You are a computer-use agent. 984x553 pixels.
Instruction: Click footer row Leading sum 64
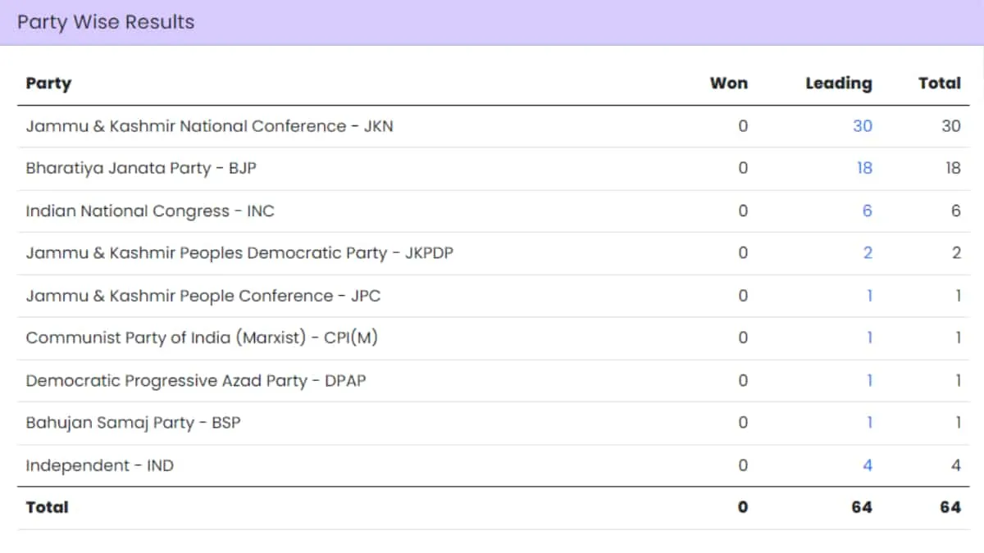pyautogui.click(x=862, y=507)
